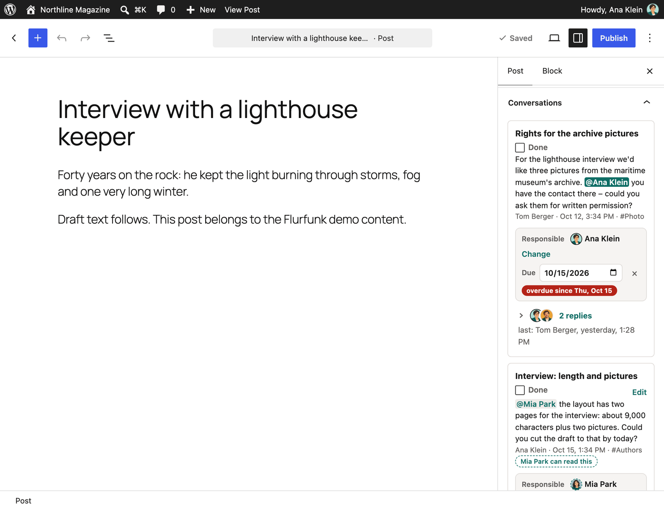Publish the post

point(614,38)
